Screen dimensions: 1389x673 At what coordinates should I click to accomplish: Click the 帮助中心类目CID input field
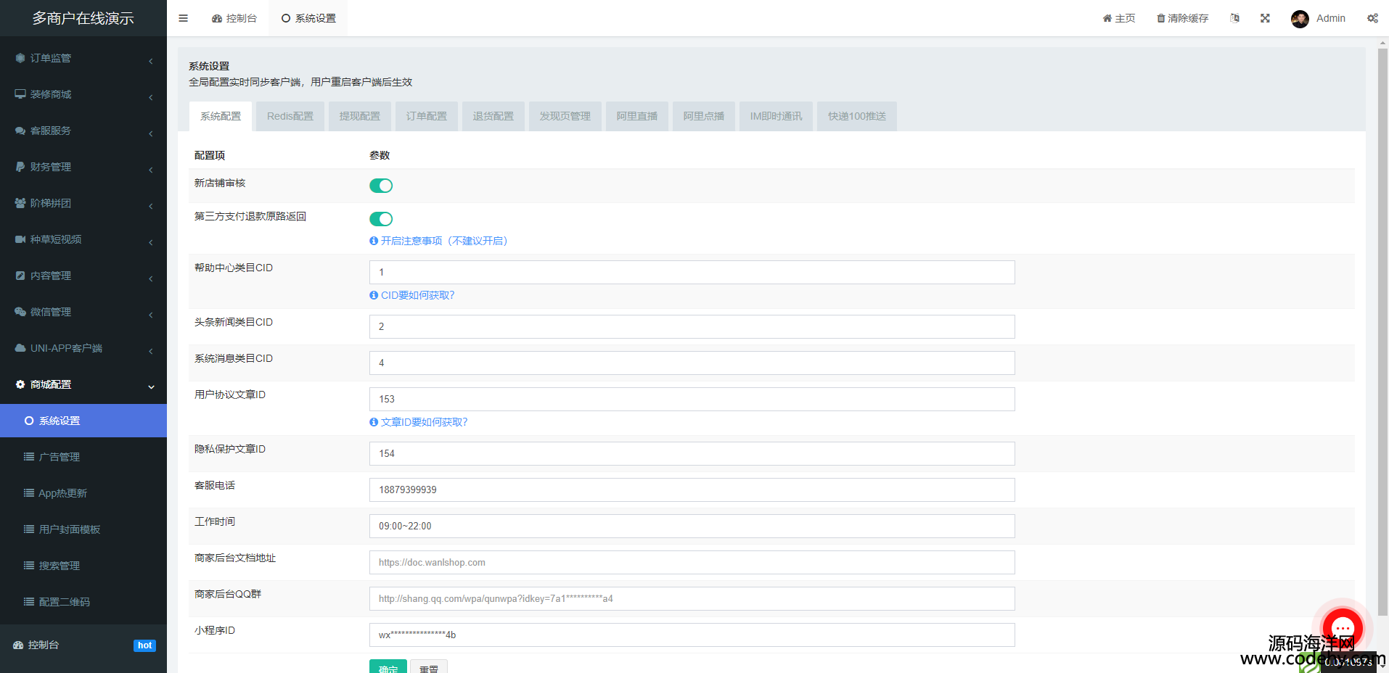coord(692,273)
